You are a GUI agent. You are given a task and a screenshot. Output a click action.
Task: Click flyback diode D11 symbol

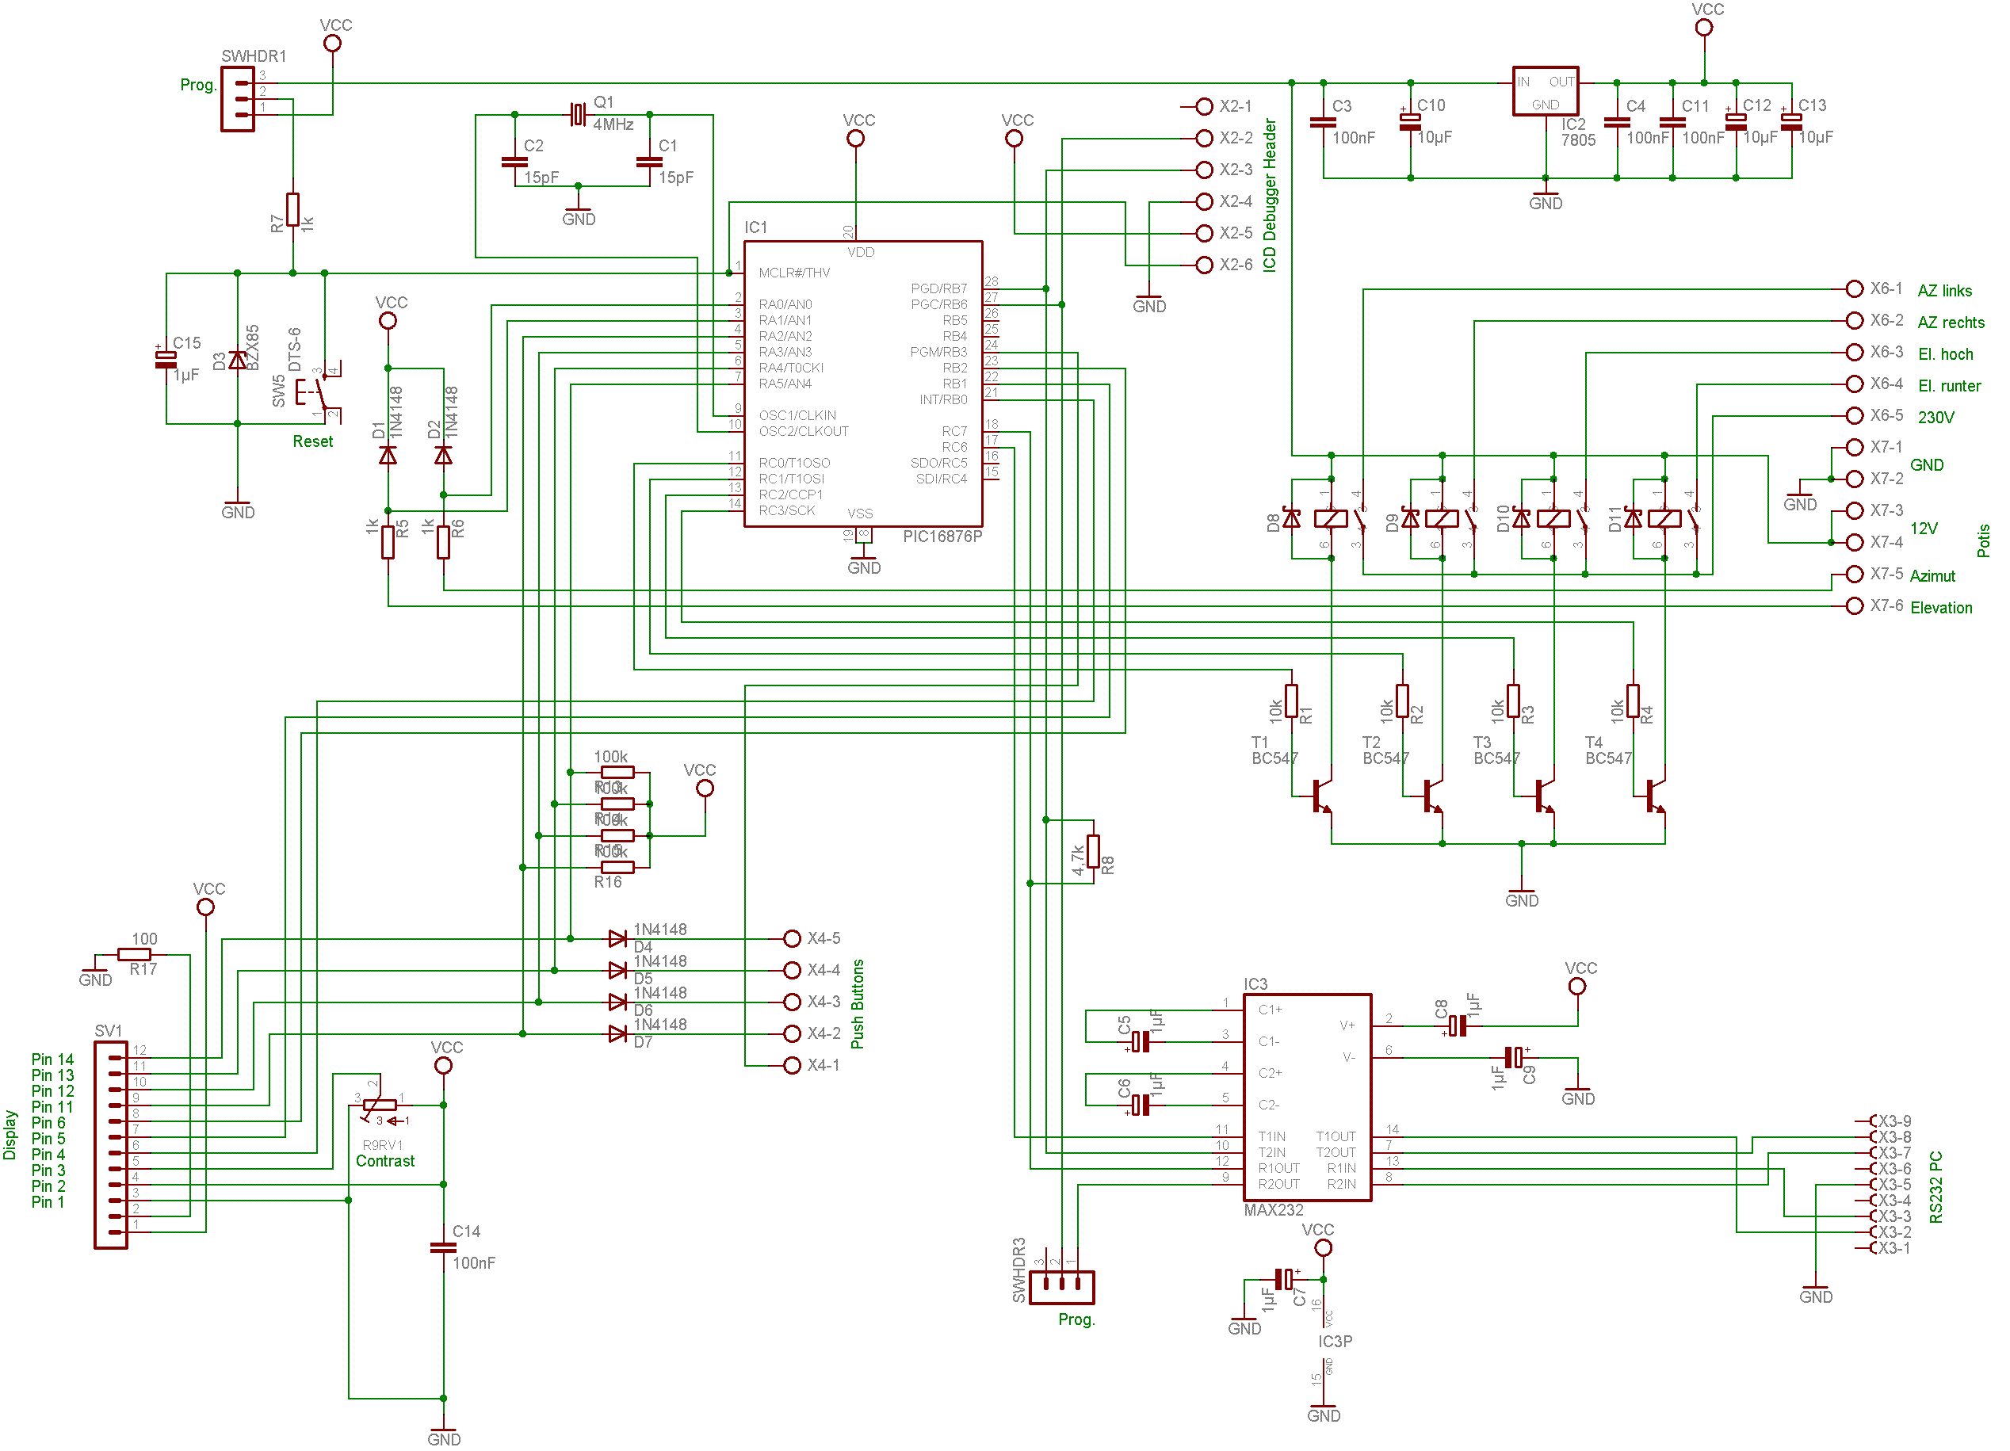pyautogui.click(x=1634, y=519)
